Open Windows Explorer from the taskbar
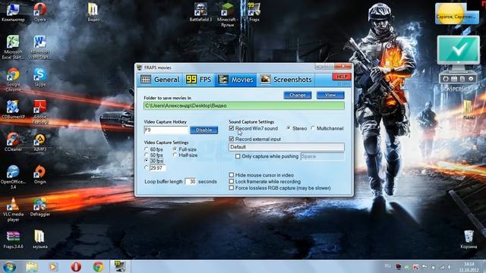 [32, 266]
